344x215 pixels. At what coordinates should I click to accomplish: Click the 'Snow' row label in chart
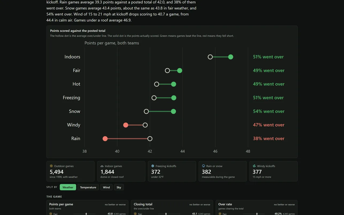tap(74, 111)
